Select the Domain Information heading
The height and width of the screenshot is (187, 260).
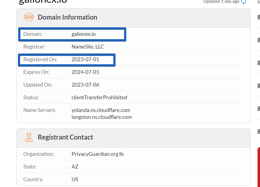(68, 17)
